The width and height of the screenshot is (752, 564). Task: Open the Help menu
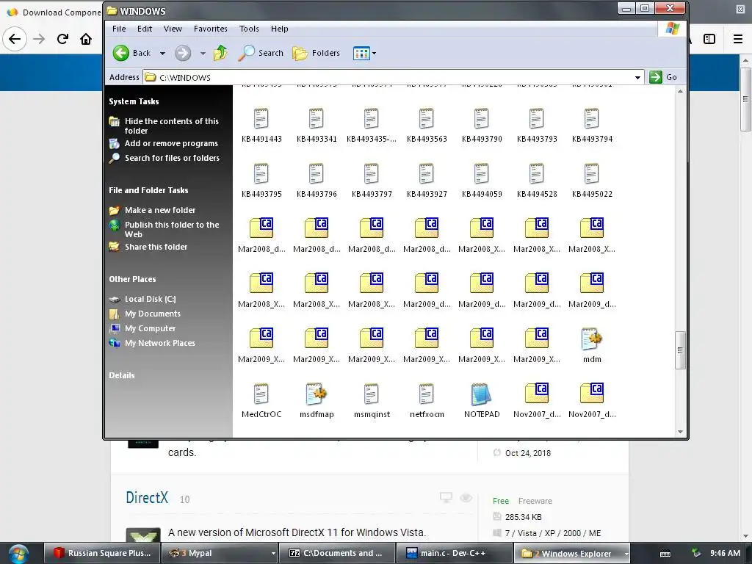(x=280, y=29)
